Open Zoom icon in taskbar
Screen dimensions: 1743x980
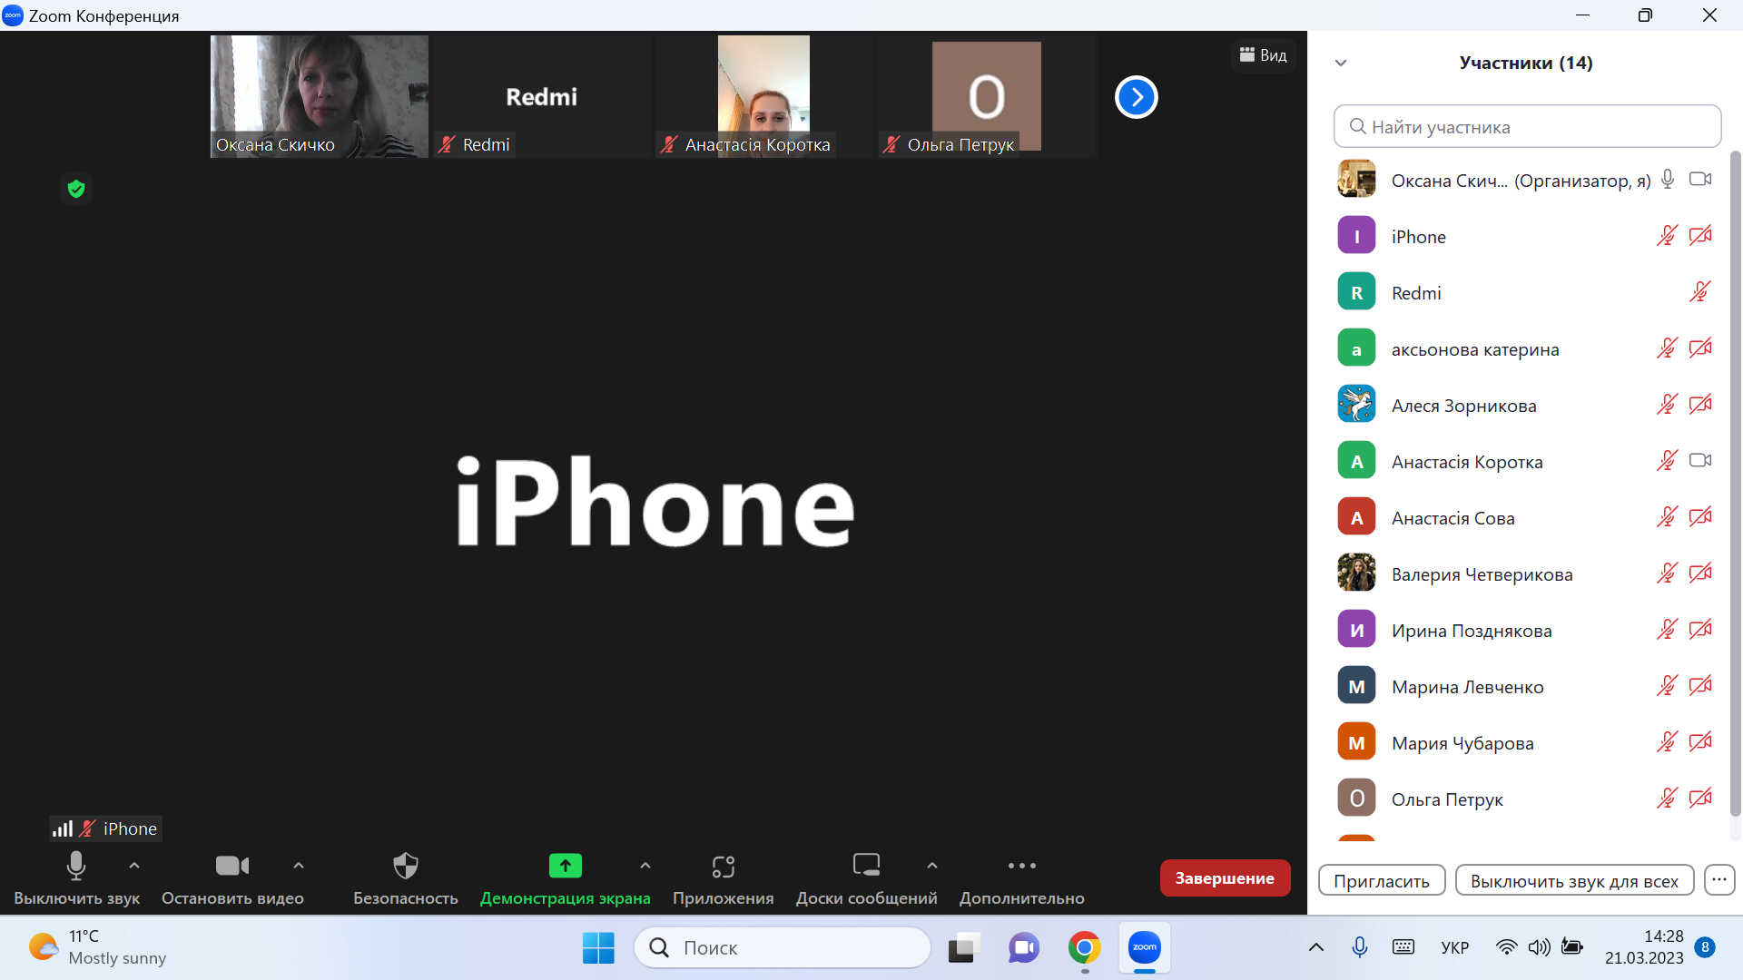point(1144,947)
